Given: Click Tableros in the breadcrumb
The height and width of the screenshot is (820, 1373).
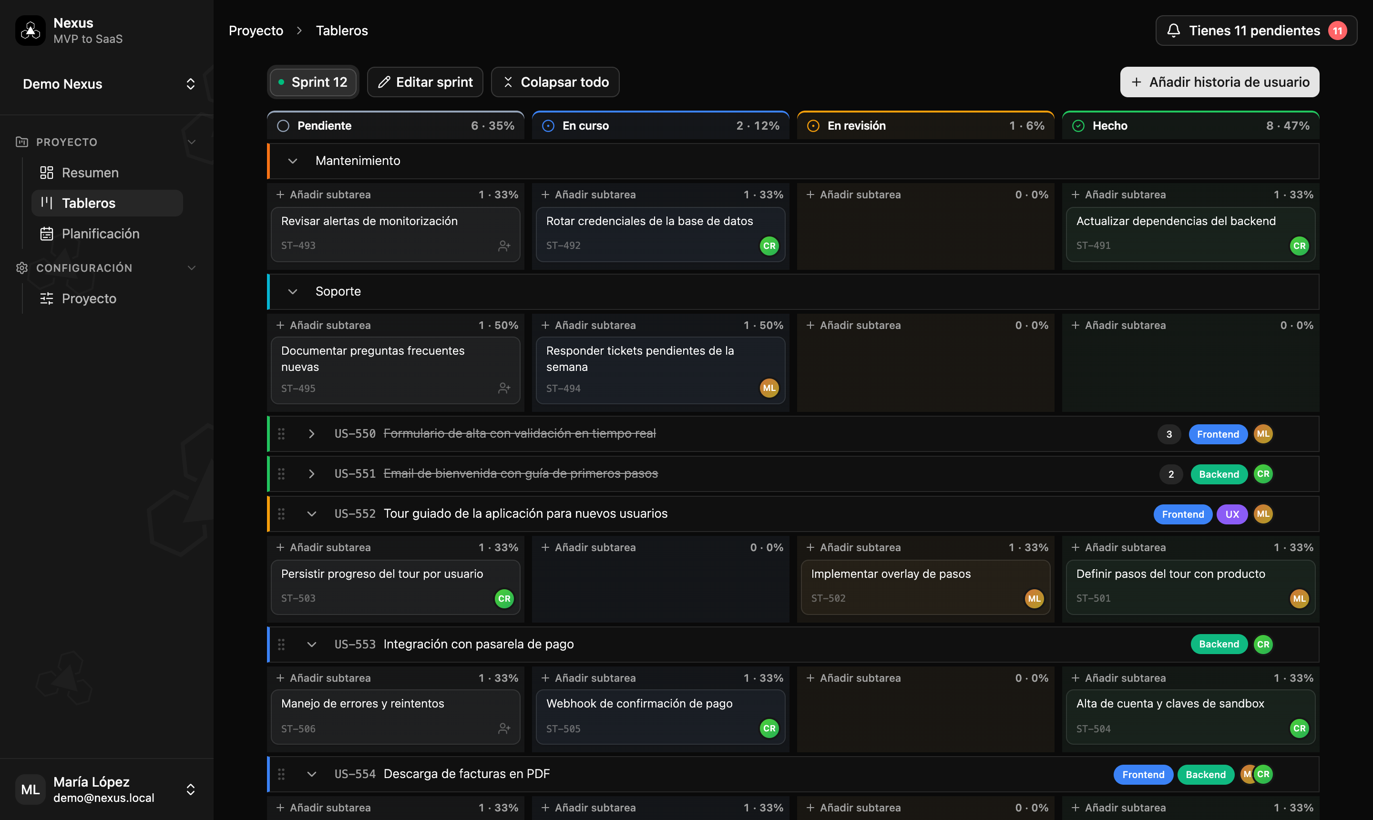Looking at the screenshot, I should [x=341, y=31].
